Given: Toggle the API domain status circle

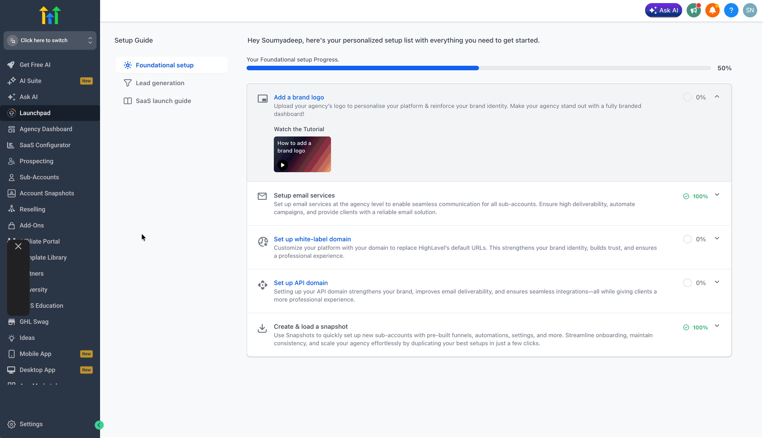Looking at the screenshot, I should pyautogui.click(x=688, y=283).
